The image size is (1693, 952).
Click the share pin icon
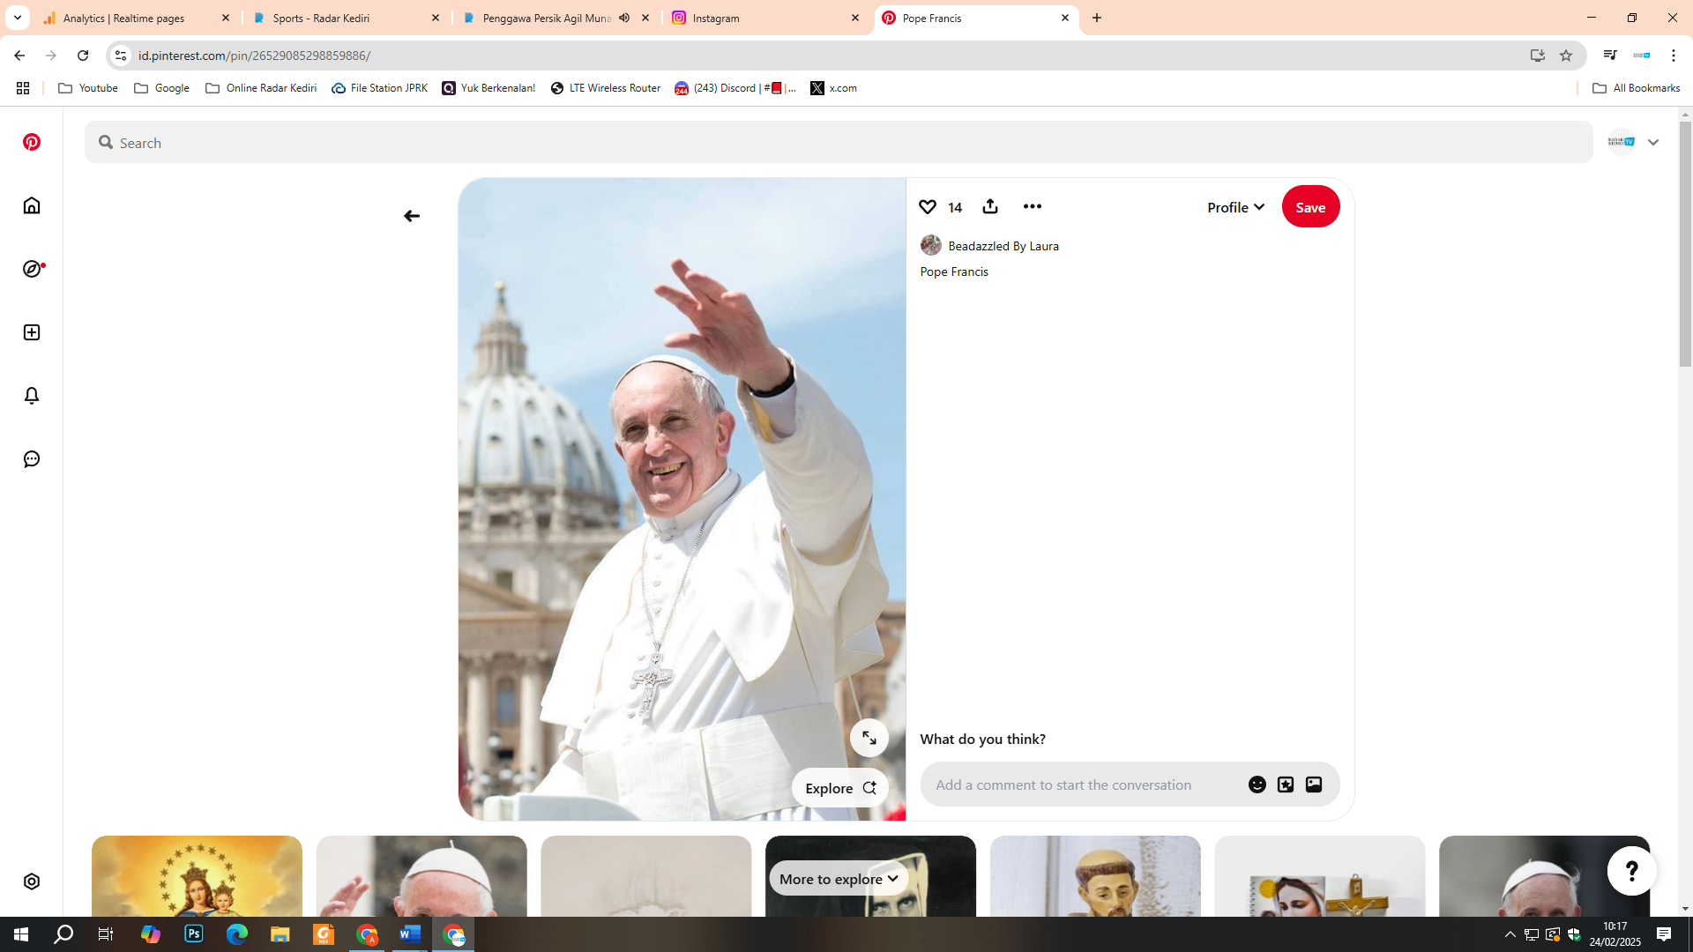pyautogui.click(x=990, y=206)
